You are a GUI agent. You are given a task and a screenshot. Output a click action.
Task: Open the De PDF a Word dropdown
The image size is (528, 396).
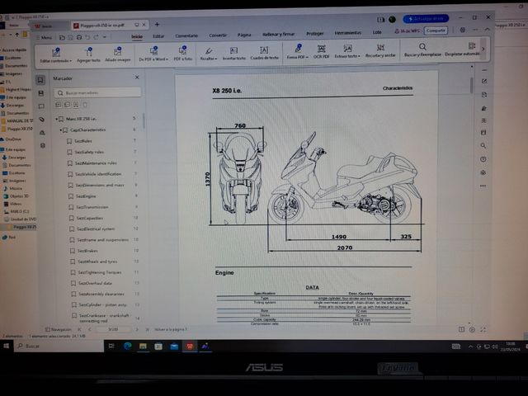pyautogui.click(x=153, y=54)
